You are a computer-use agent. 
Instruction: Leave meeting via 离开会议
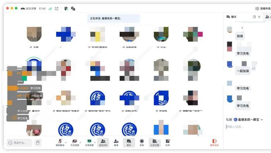pyautogui.click(x=214, y=143)
